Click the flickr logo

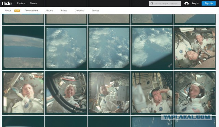[7, 3]
